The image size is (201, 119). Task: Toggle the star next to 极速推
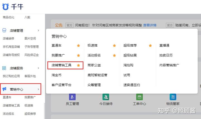(x=114, y=45)
